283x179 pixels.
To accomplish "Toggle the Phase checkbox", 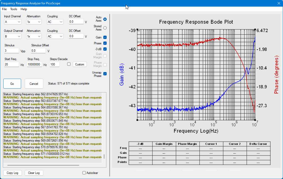I will coord(105,43).
